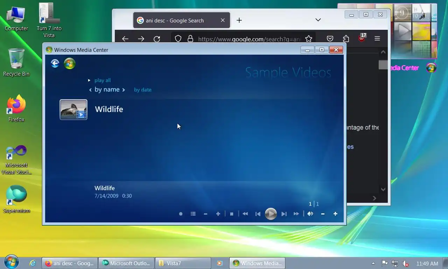
Task: Select the by name sort option
Action: [107, 90]
